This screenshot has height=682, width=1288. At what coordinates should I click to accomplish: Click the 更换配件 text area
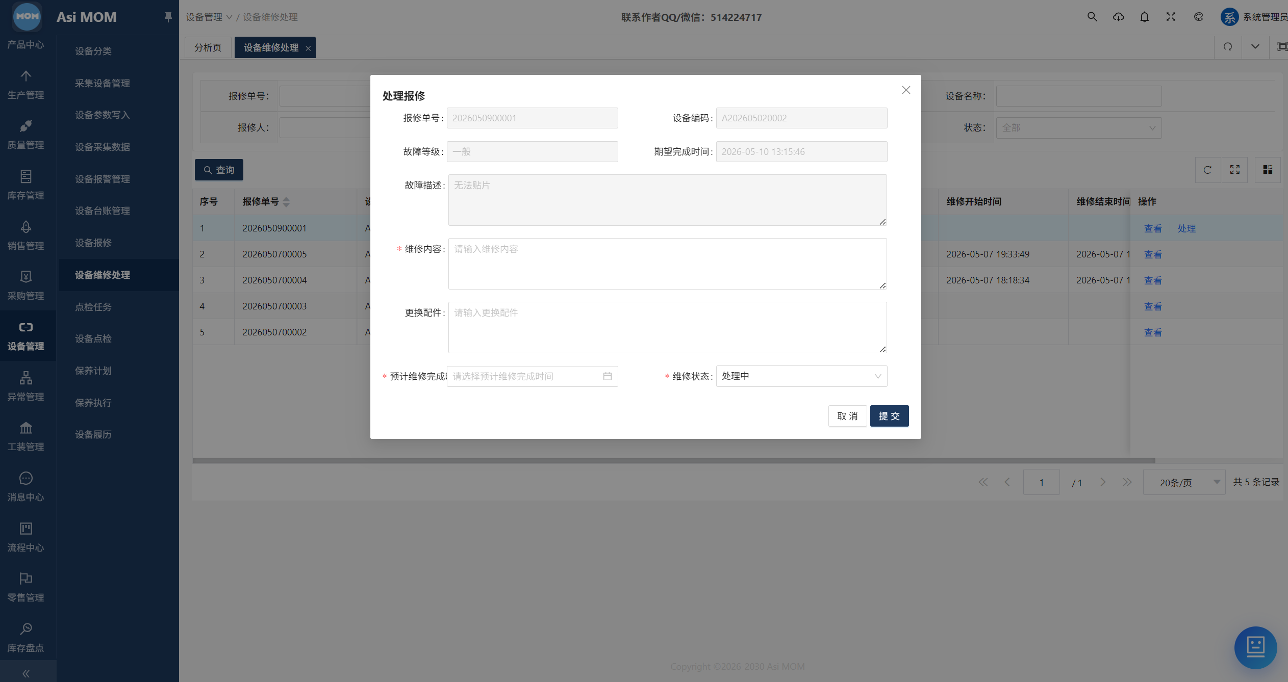click(667, 327)
